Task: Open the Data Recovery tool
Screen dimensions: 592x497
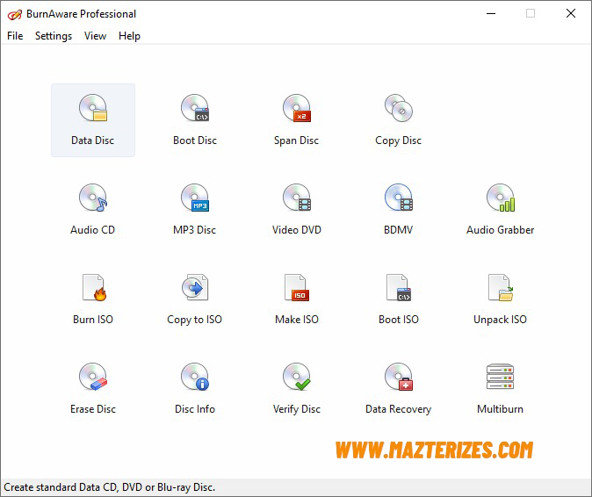Action: (398, 388)
